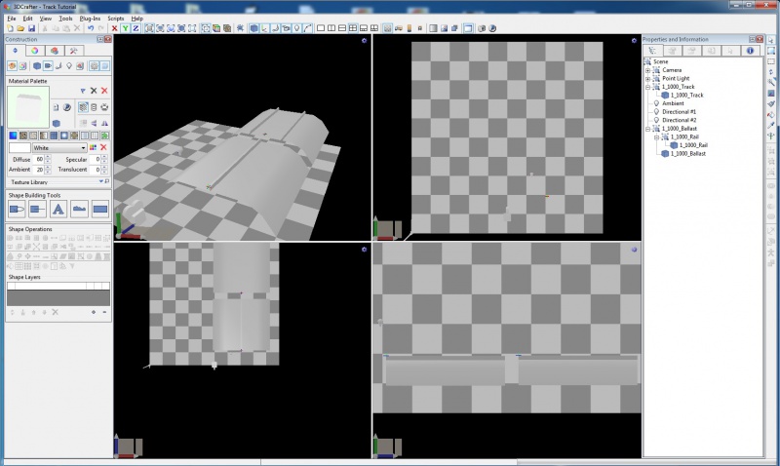
Task: Collapse the 1_1000_Ballast tree node
Action: (x=647, y=129)
